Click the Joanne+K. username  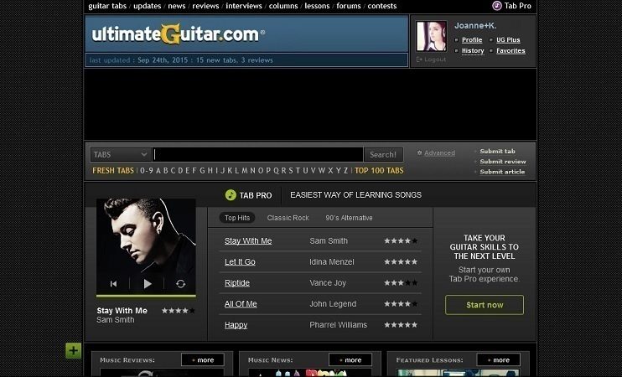point(475,25)
